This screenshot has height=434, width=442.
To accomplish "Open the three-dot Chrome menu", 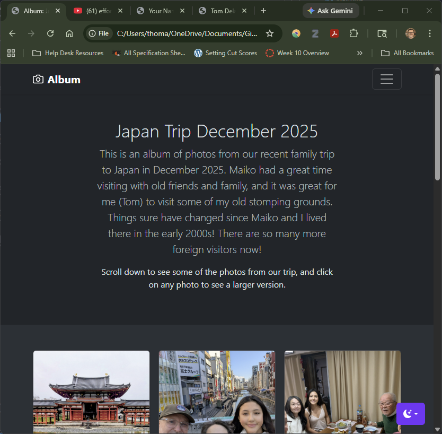I will point(430,33).
